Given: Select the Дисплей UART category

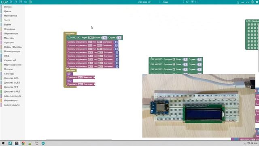Looking at the screenshot, I should pyautogui.click(x=12, y=92).
